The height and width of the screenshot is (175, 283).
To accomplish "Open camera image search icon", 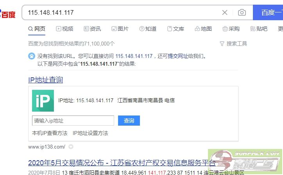I will (242, 12).
